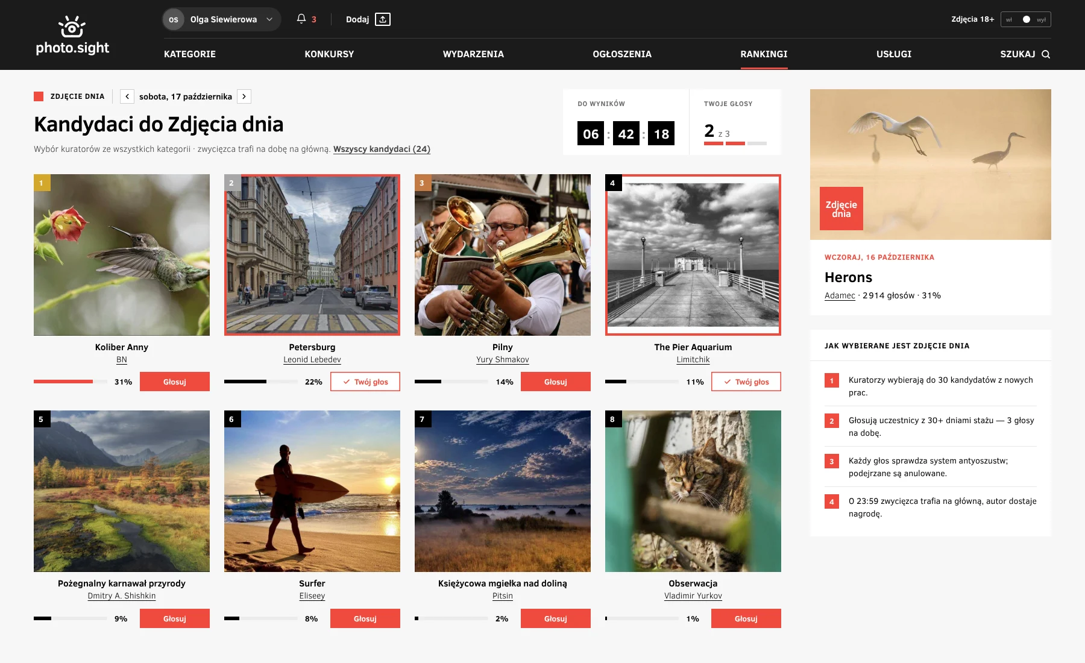This screenshot has width=1085, height=663.
Task: Open author Dmitry A. Shishkin profile
Action: click(122, 596)
